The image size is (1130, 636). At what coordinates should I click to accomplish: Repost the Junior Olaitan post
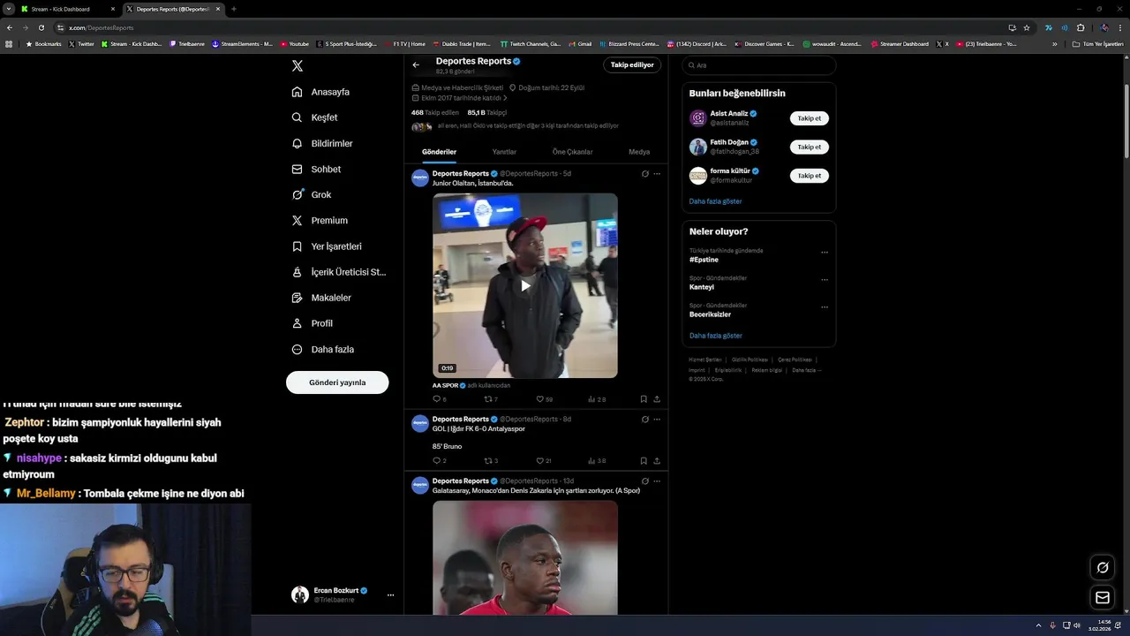click(488, 399)
